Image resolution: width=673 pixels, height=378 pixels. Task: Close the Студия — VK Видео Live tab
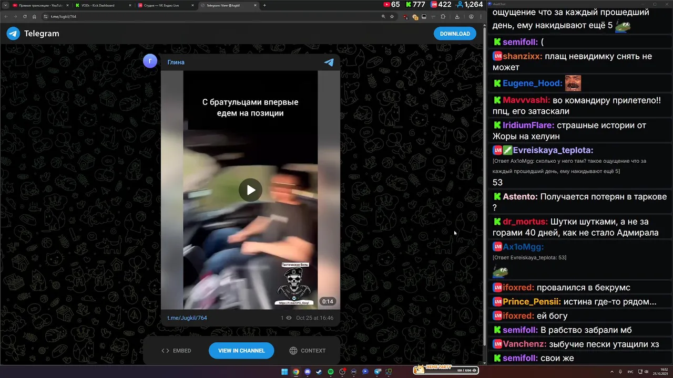tap(193, 5)
